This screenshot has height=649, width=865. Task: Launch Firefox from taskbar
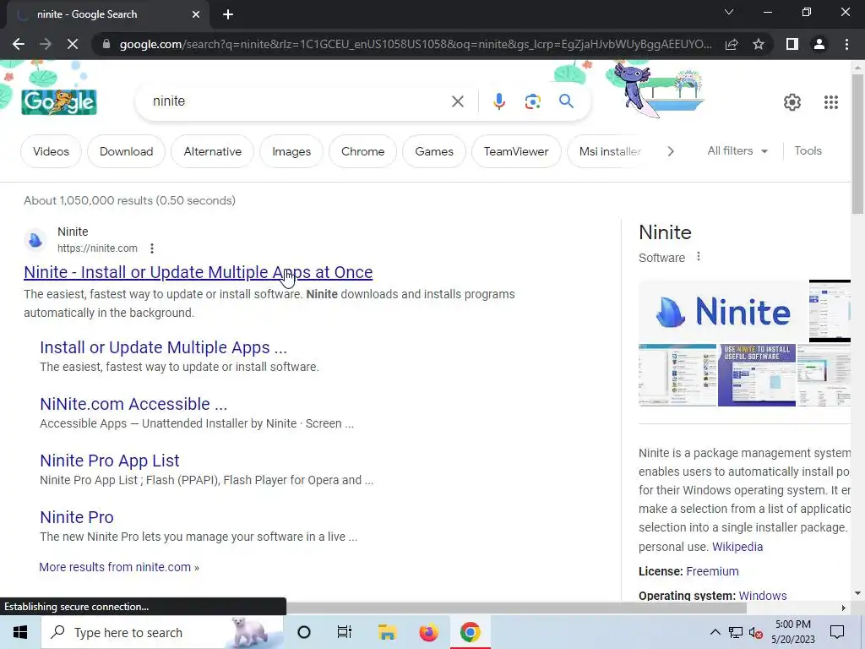click(428, 632)
